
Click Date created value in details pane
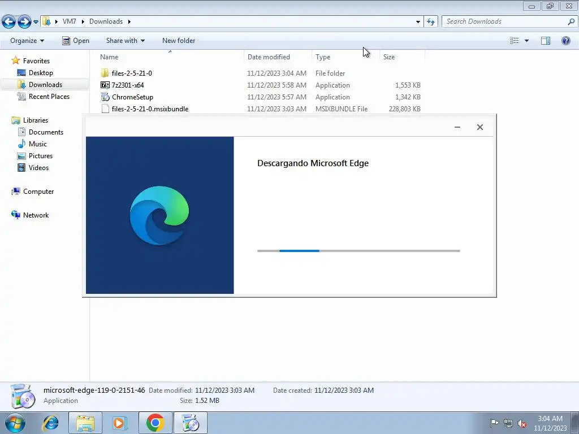coord(344,390)
